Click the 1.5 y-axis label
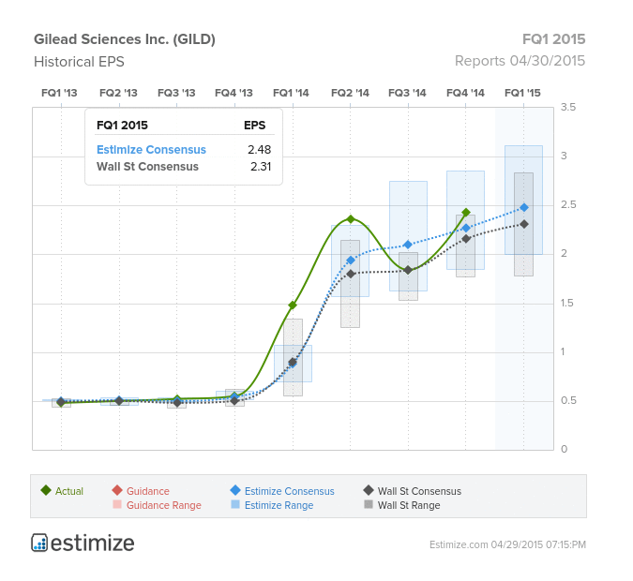The width and height of the screenshot is (633, 581). 566,303
